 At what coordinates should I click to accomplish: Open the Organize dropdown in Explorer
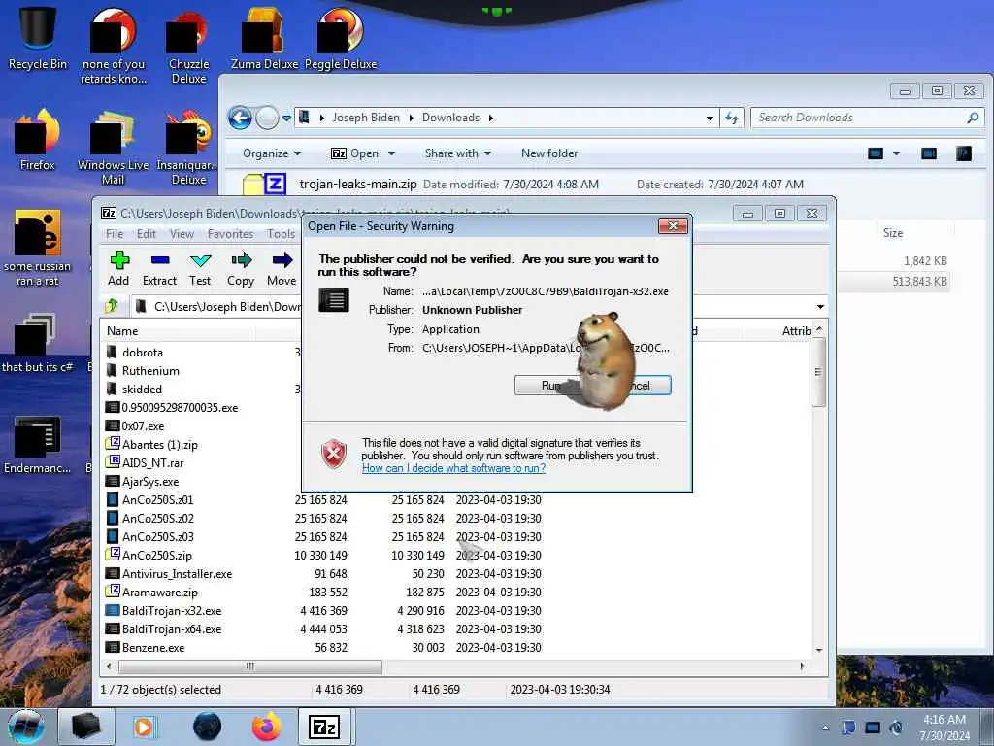pos(272,153)
